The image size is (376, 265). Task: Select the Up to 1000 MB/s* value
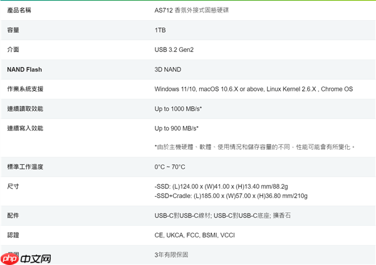click(x=178, y=109)
